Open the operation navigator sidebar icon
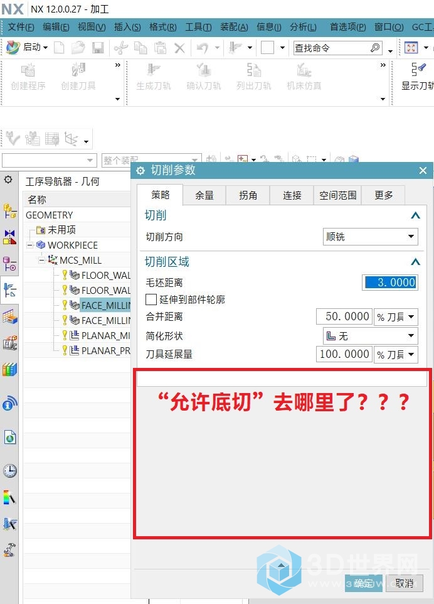The width and height of the screenshot is (434, 604). (x=9, y=290)
